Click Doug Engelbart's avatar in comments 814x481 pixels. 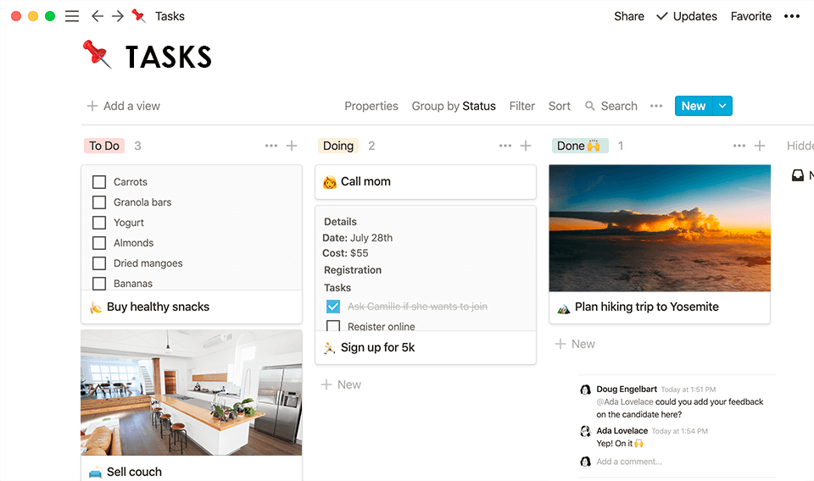(x=586, y=390)
